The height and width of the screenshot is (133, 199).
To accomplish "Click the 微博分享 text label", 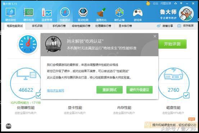I will 168,26.
